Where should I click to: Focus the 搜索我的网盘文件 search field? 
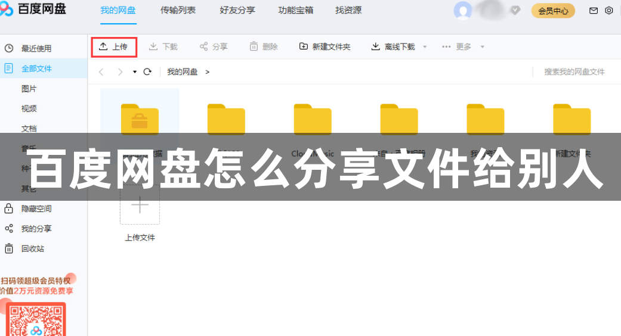574,72
